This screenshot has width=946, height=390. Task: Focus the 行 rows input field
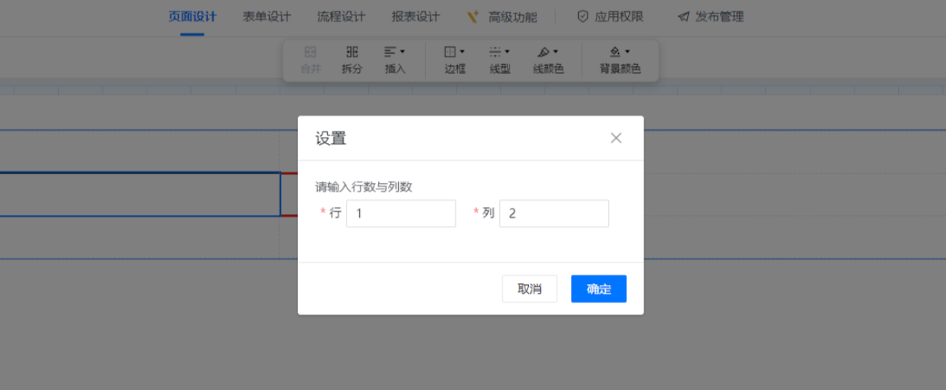coord(401,213)
